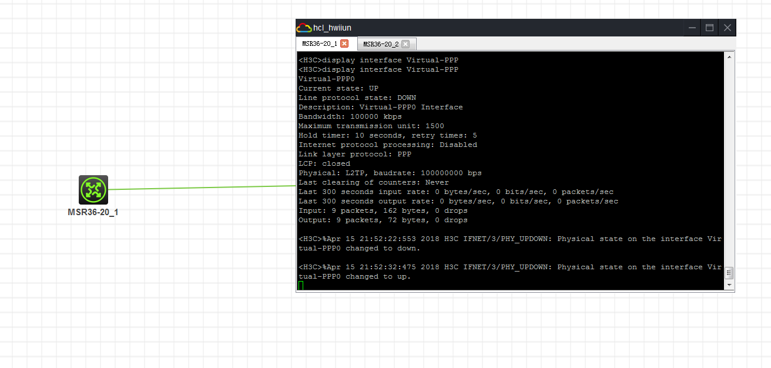Viewport: 771px width, 368px height.
Task: Click the terminal scrollbar thumb
Action: click(x=729, y=273)
